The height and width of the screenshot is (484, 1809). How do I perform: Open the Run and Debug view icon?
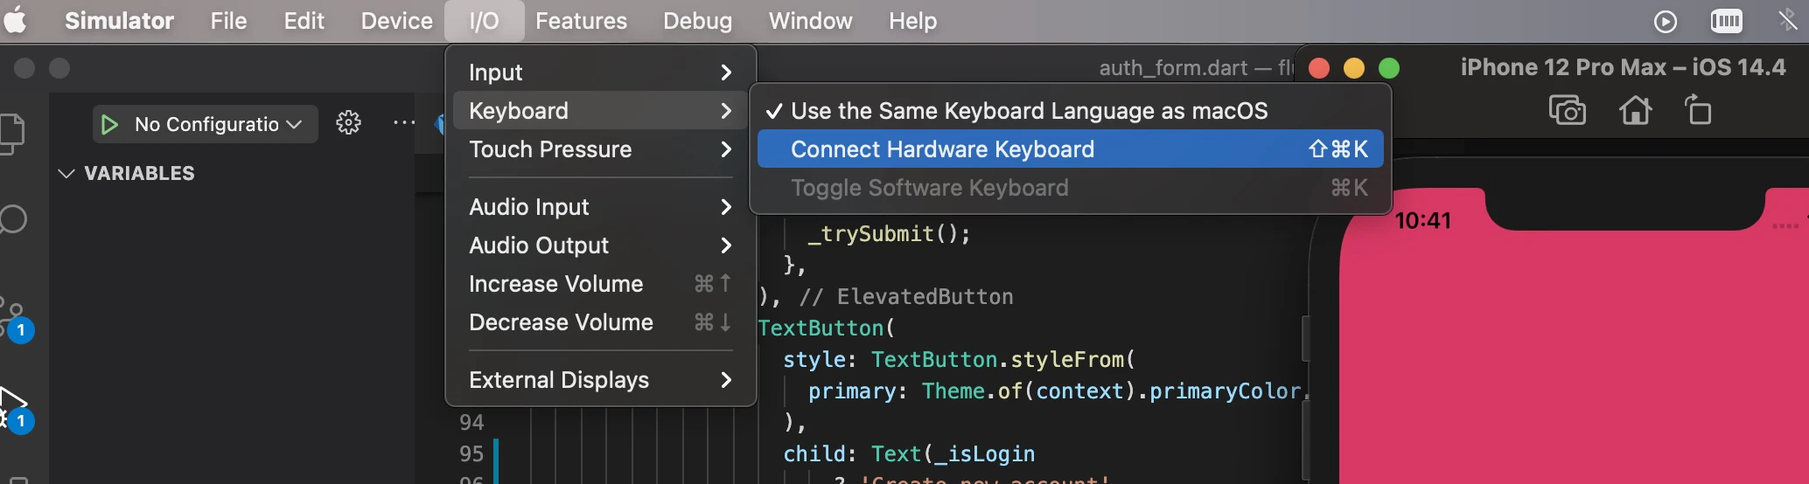tap(16, 411)
